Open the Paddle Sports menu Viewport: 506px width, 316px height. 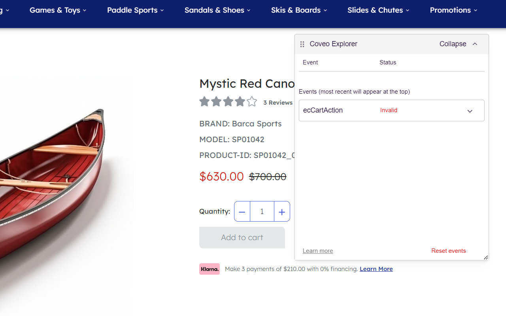coord(135,10)
